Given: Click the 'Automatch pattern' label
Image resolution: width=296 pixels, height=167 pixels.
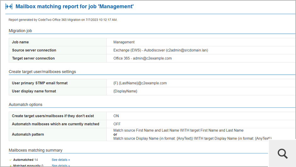Looking at the screenshot, I should [x=28, y=135].
